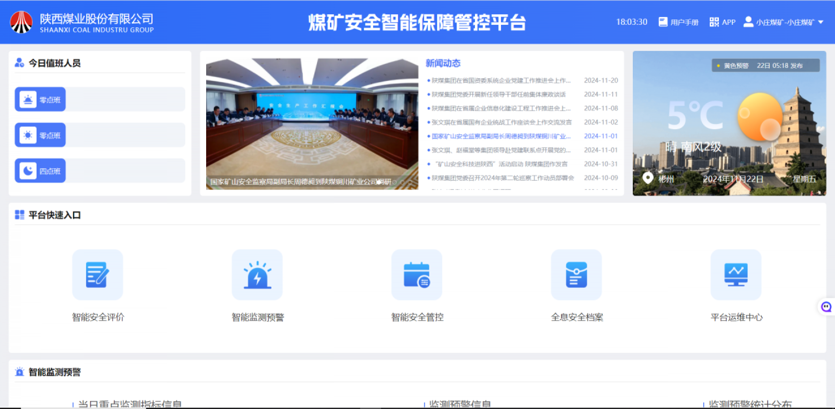Open the 智能安全评价 quick entry icon
Screen dimensions: 835x409
[x=97, y=275]
